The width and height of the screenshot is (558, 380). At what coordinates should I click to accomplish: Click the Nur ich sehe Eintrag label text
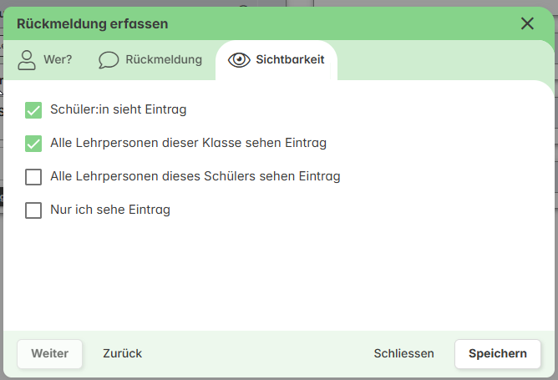[110, 210]
